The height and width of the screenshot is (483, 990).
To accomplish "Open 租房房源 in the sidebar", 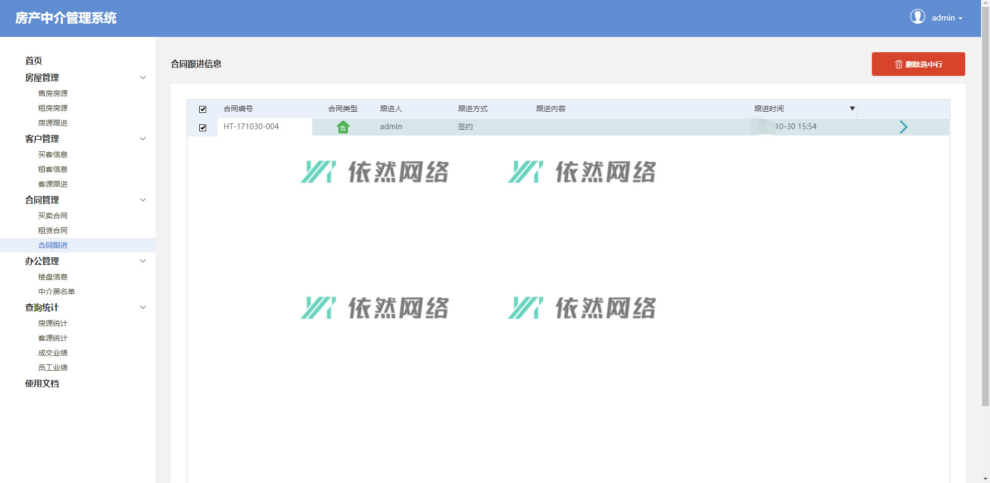I will coord(53,108).
